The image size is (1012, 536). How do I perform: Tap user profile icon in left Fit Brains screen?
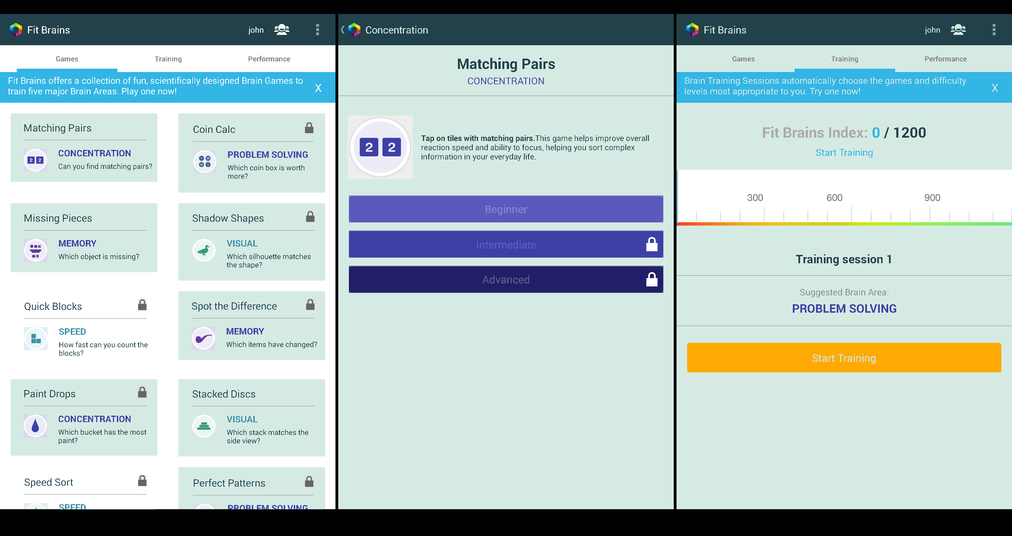tap(282, 30)
